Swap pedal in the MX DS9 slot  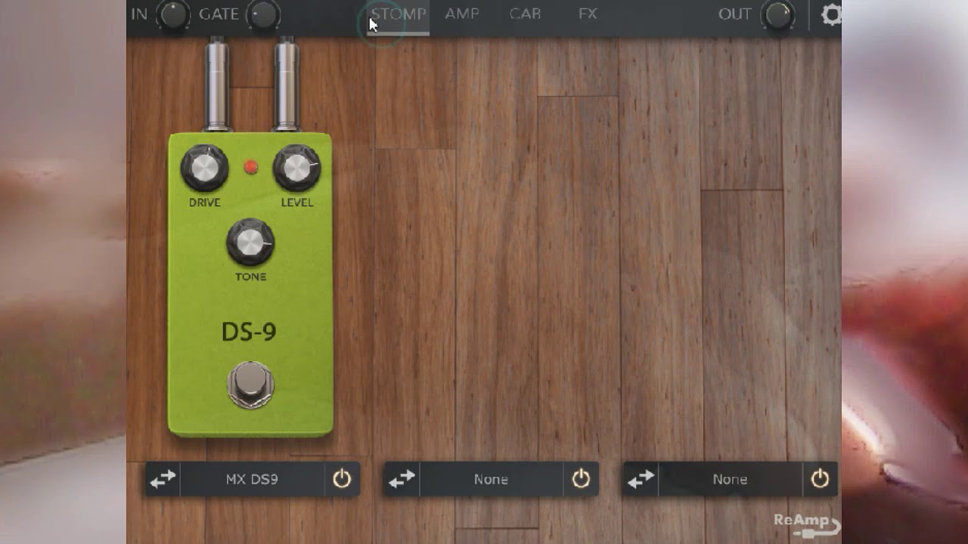pos(163,479)
